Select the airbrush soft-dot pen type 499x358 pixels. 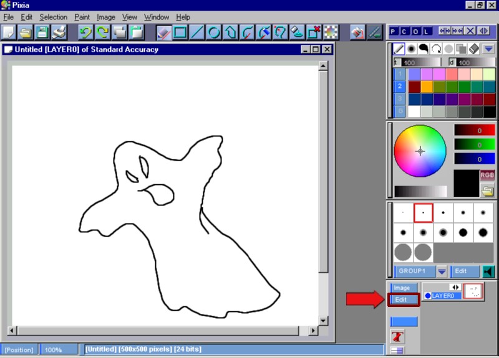coord(412,49)
